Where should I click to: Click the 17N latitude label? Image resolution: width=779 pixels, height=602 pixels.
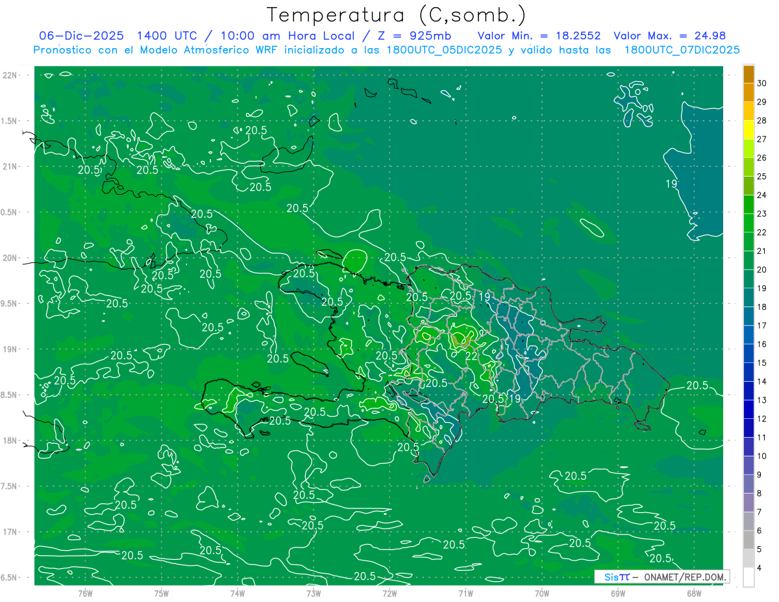point(9,532)
